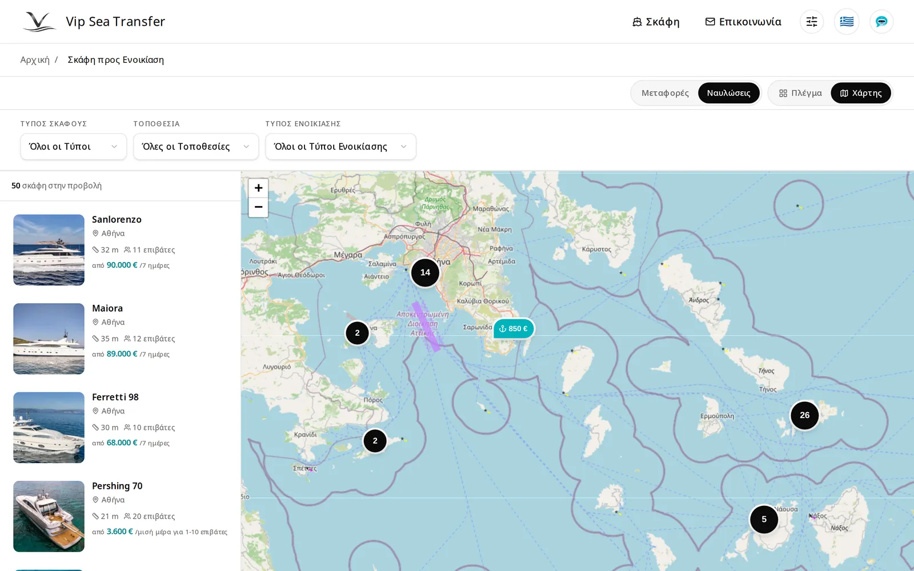Click the 90.000 € price text
Screen dimensions: 914x571
pos(122,265)
